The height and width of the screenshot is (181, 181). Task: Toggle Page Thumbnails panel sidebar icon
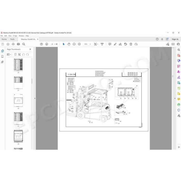pyautogui.click(x=2, y=51)
